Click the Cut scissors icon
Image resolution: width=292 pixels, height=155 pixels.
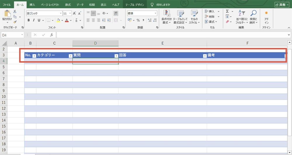[15, 12]
